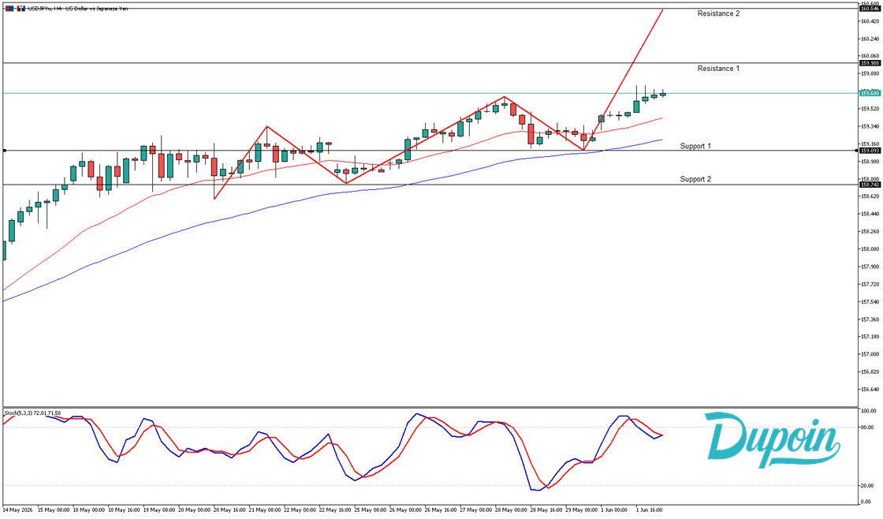The image size is (883, 519).
Task: Click the 158.743 price tag on axis
Action: pyautogui.click(x=870, y=185)
